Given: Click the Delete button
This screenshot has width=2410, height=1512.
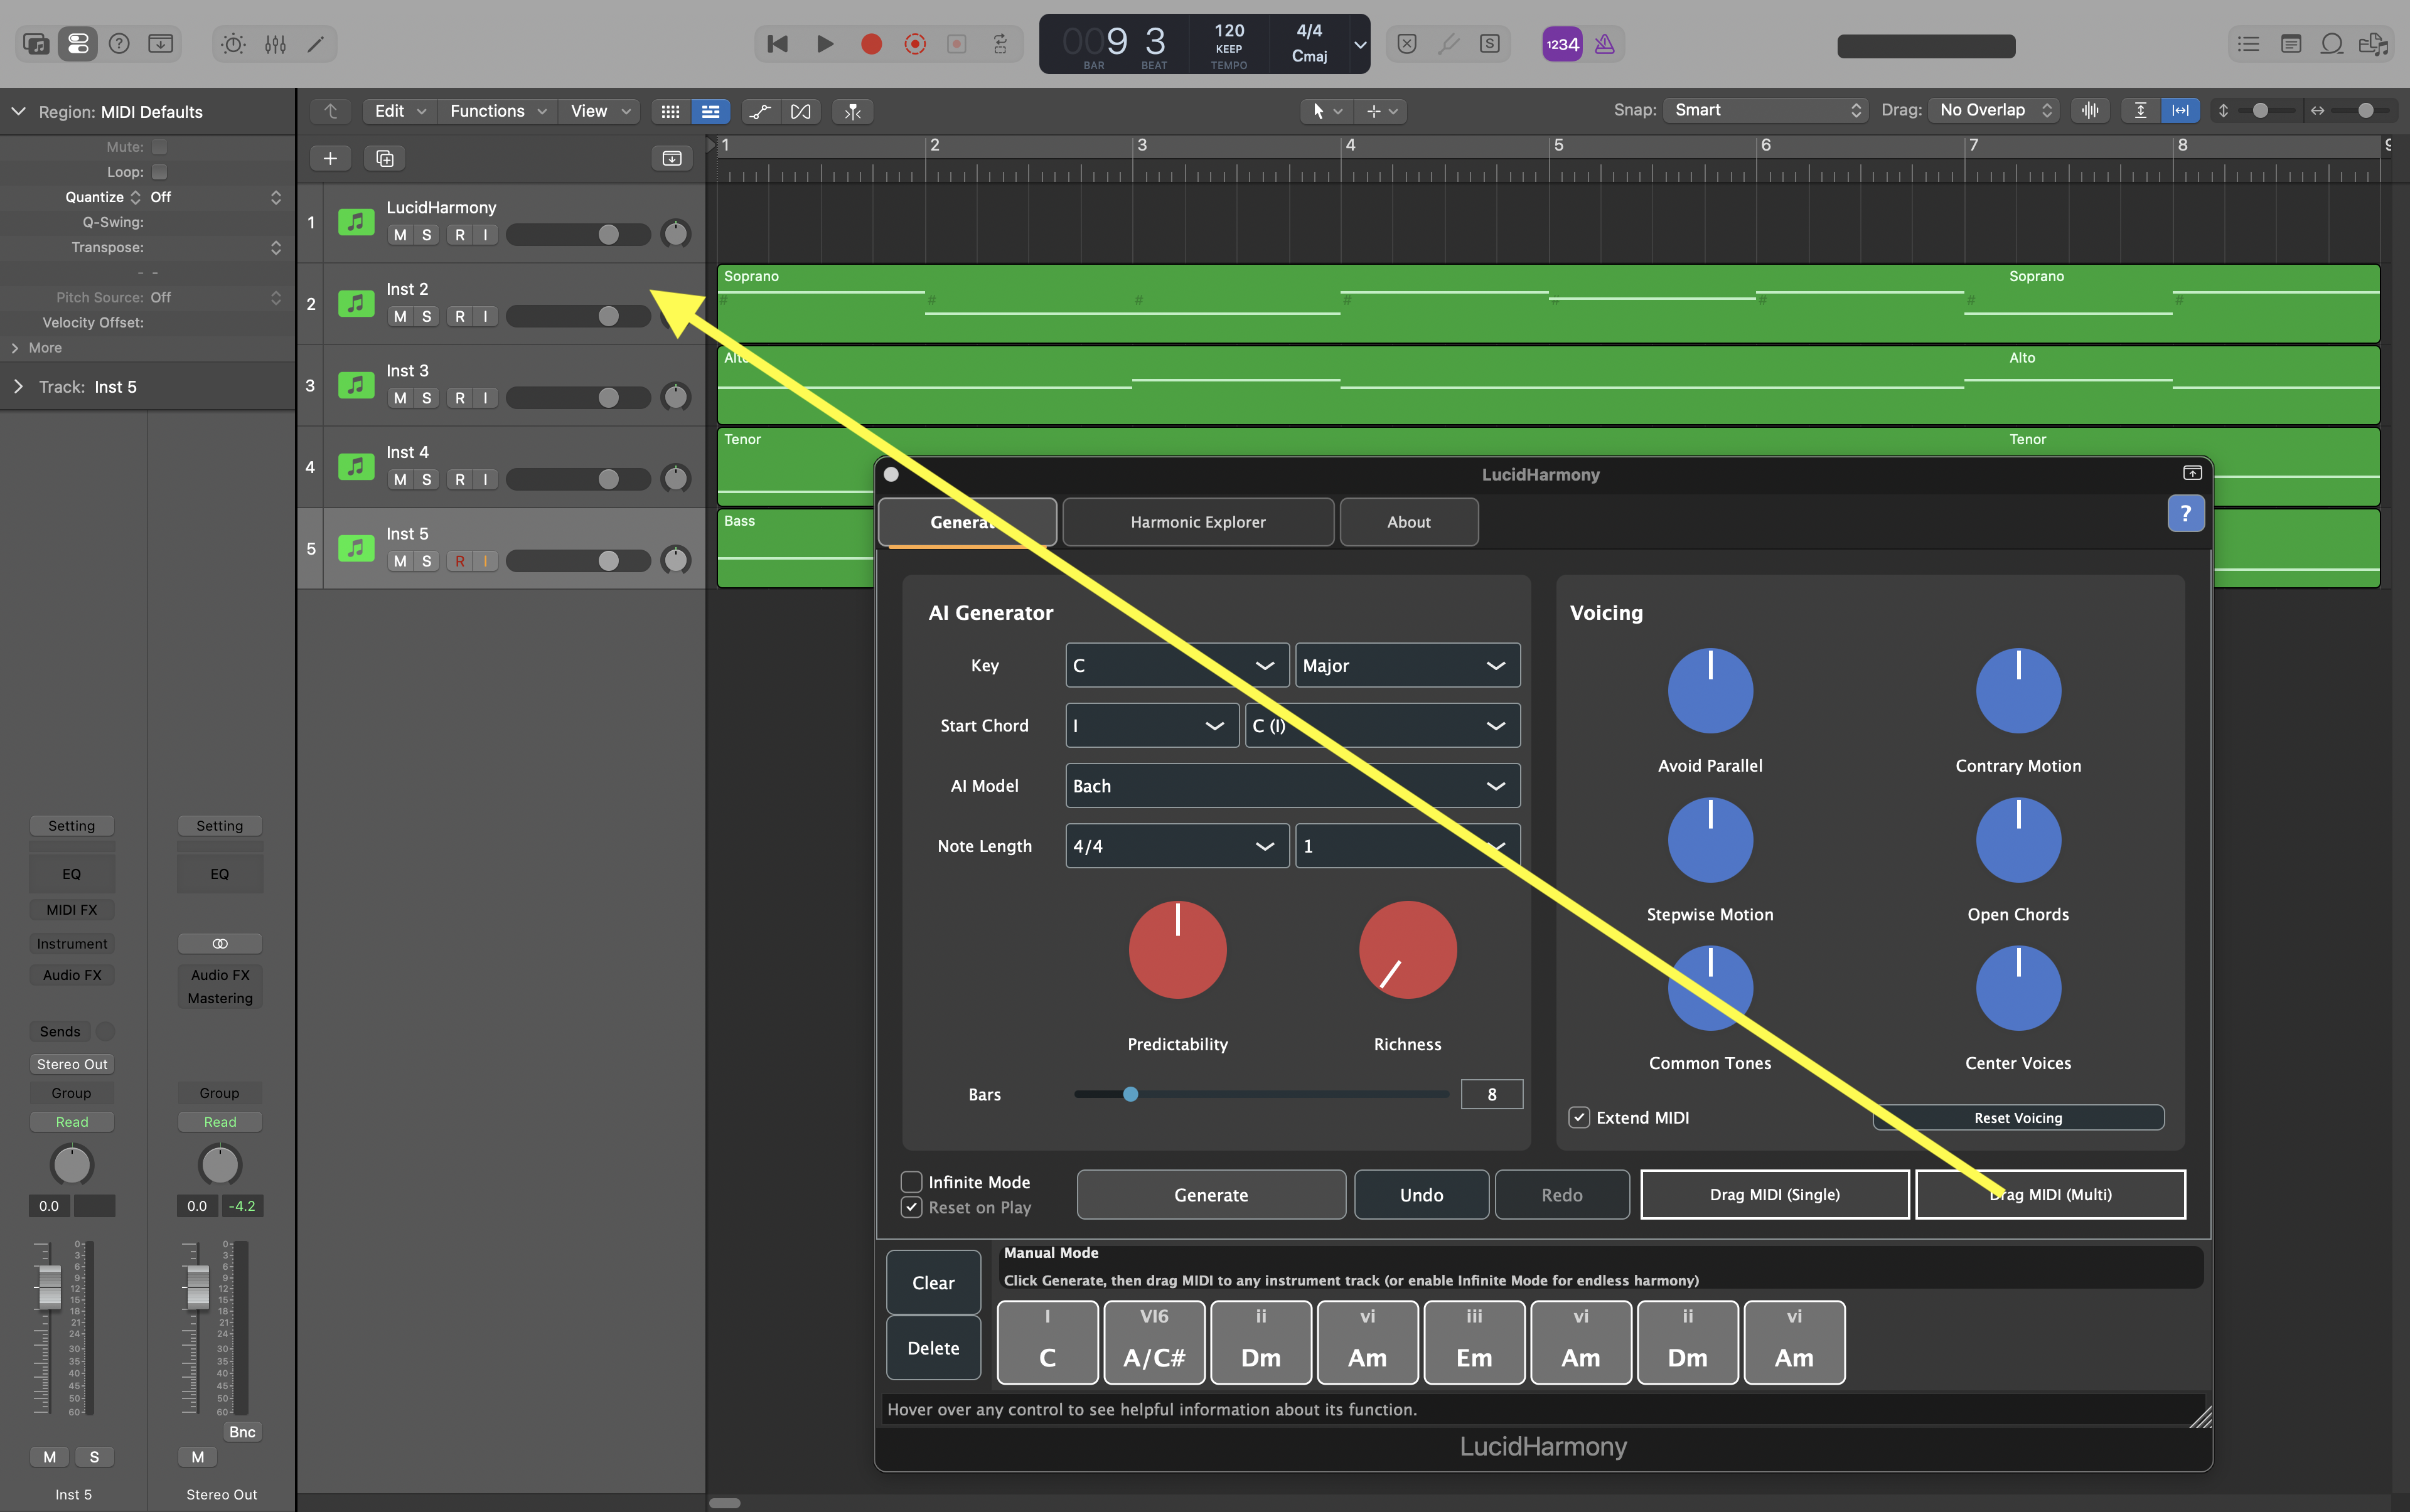Looking at the screenshot, I should click(933, 1347).
